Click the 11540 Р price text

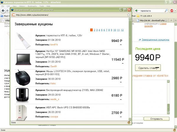(x=118, y=60)
